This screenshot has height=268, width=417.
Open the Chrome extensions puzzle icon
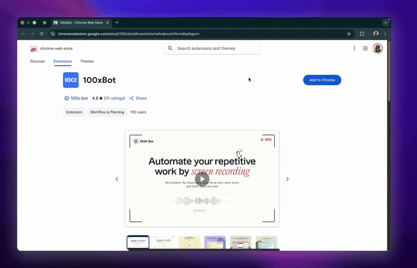click(362, 34)
